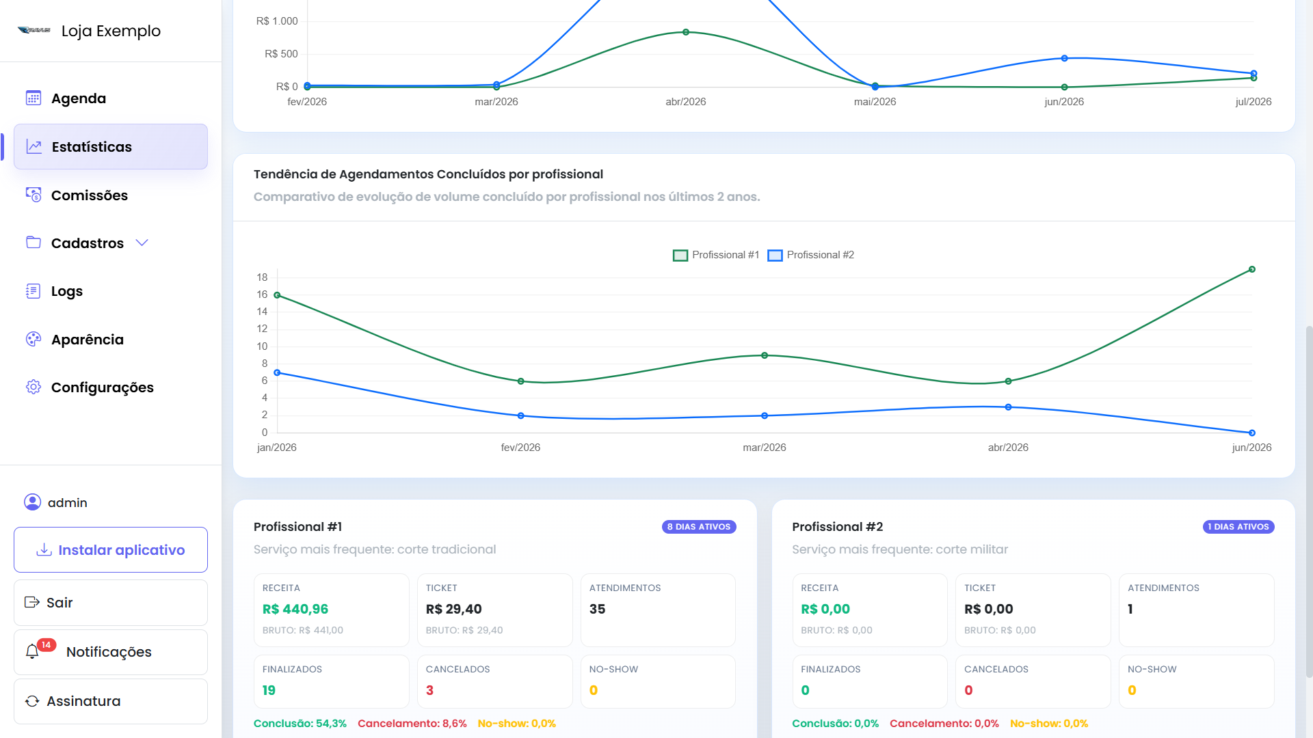Image resolution: width=1313 pixels, height=738 pixels.
Task: Click 'Cancelamento: 8,6%' text
Action: (412, 723)
